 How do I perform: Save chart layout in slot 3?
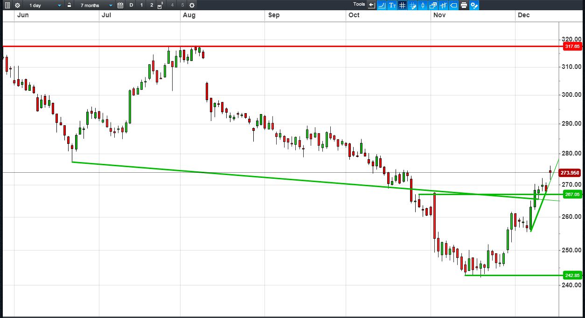click(160, 5)
